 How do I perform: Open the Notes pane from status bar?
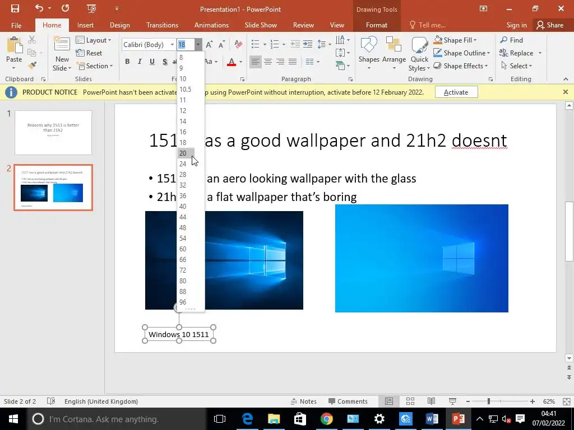coord(303,401)
